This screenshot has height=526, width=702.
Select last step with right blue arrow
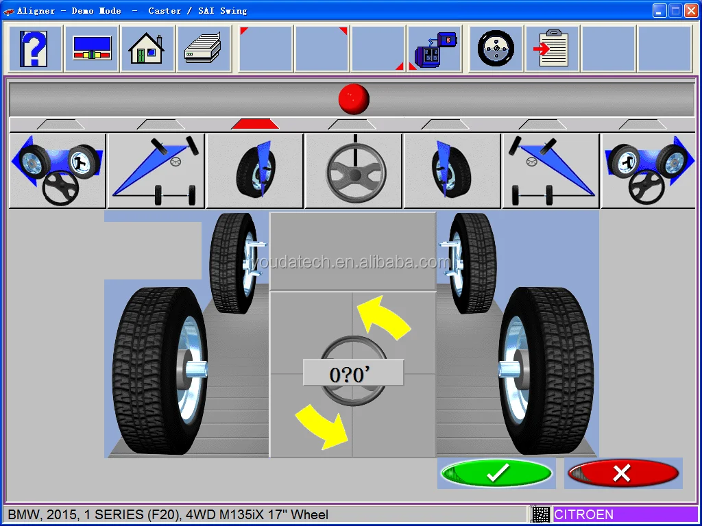pos(649,171)
